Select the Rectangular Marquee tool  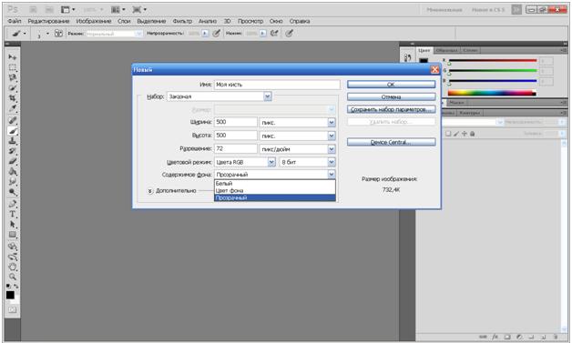pyautogui.click(x=13, y=67)
